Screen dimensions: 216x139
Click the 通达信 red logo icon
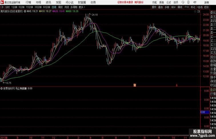coord(2,2)
